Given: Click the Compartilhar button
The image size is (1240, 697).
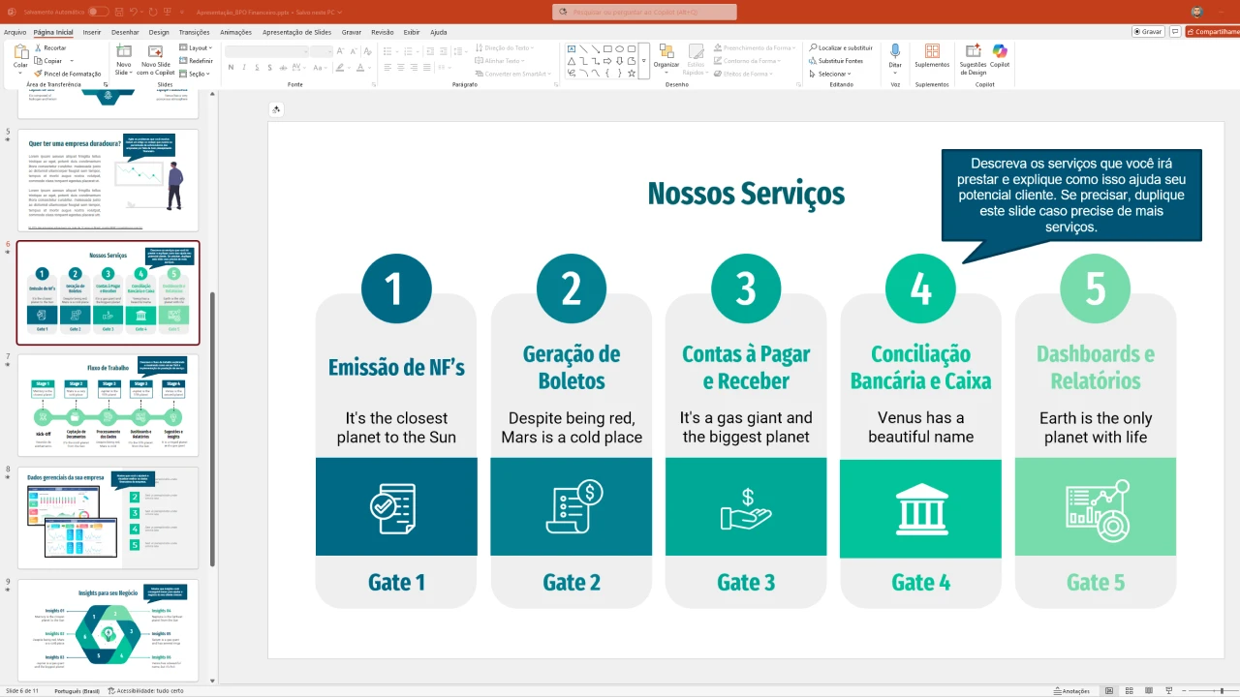Looking at the screenshot, I should tap(1213, 32).
